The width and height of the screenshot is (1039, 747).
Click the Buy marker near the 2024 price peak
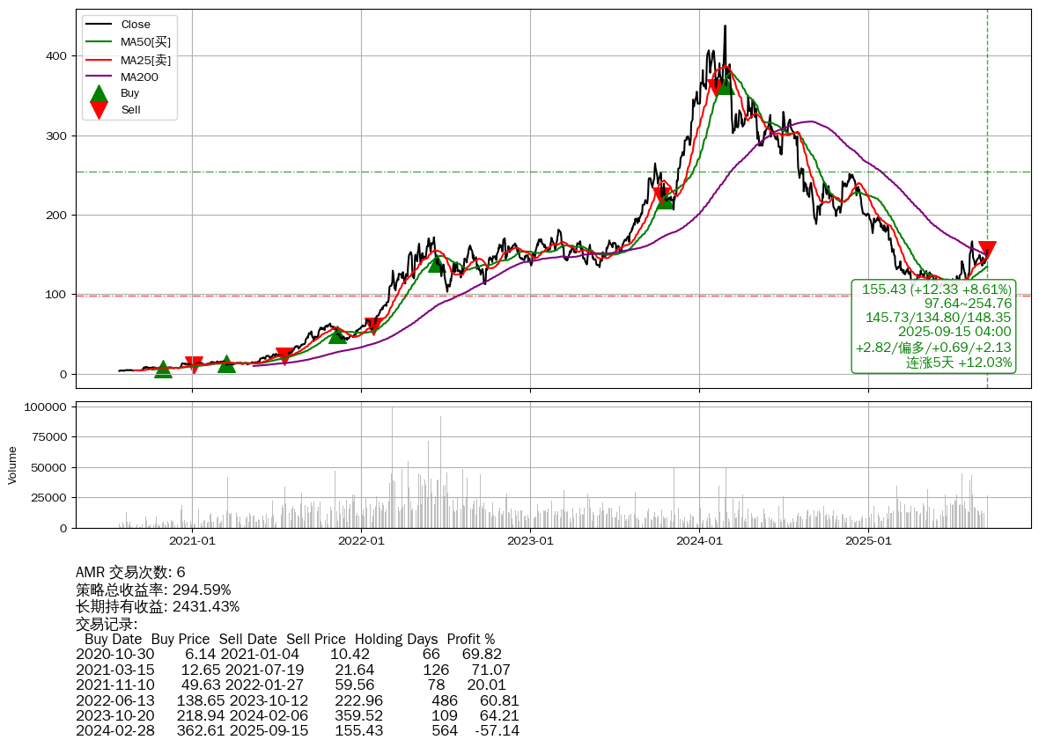coord(725,85)
